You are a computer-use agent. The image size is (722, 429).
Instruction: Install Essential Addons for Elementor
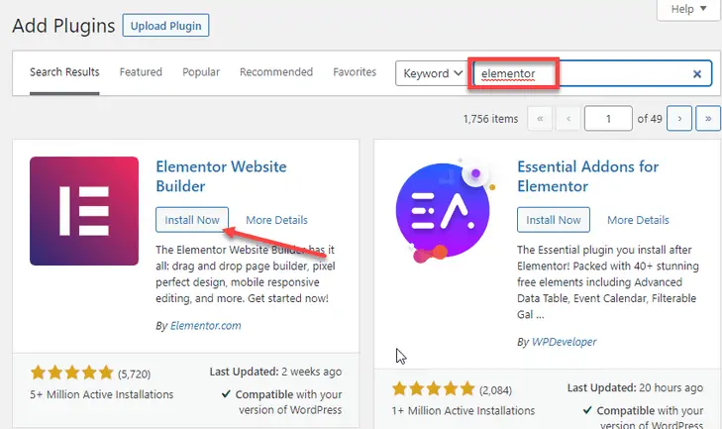pos(554,219)
